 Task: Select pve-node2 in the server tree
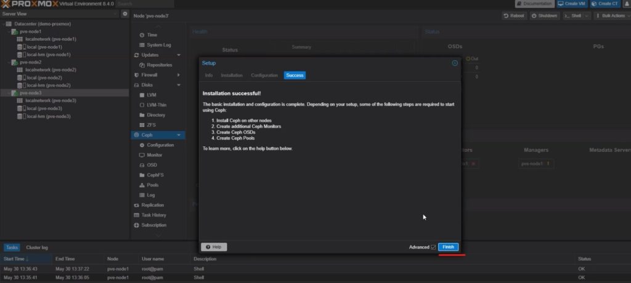coord(30,62)
